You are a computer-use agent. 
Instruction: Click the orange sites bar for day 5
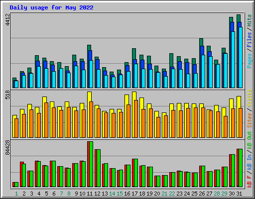pos(46,120)
